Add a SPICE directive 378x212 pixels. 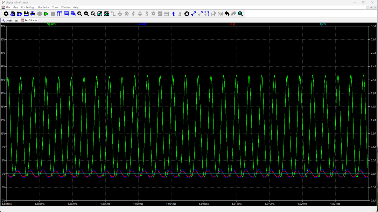coord(180,14)
